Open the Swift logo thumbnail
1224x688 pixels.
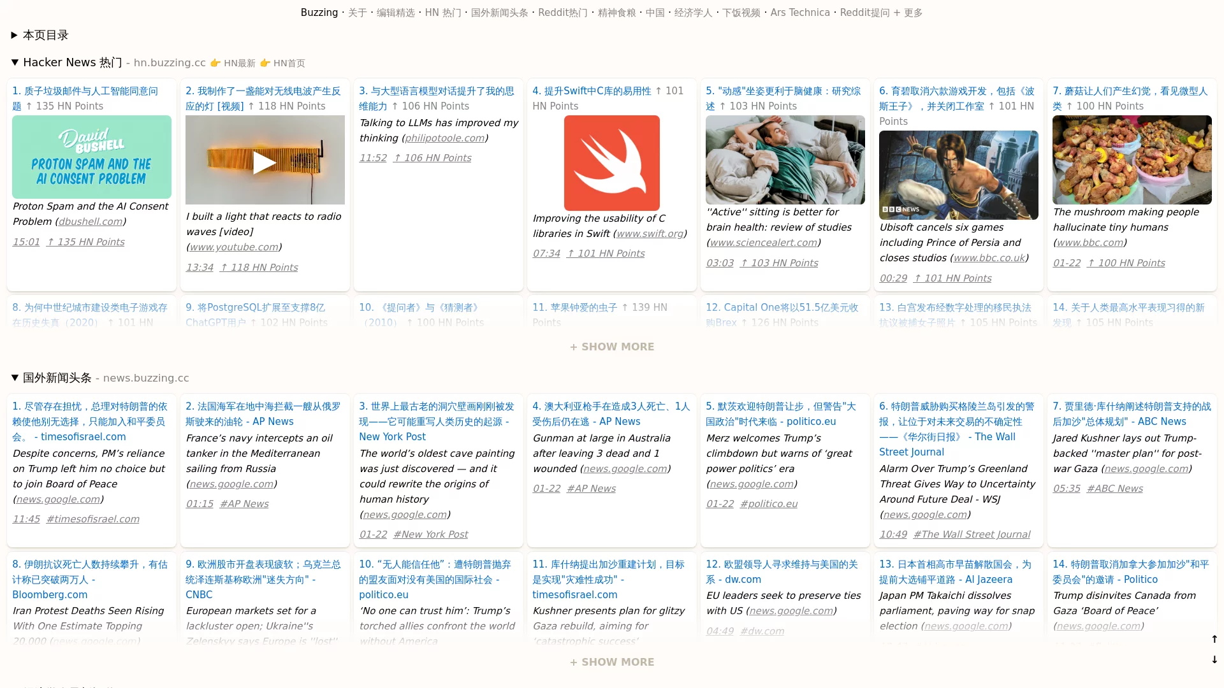tap(611, 163)
